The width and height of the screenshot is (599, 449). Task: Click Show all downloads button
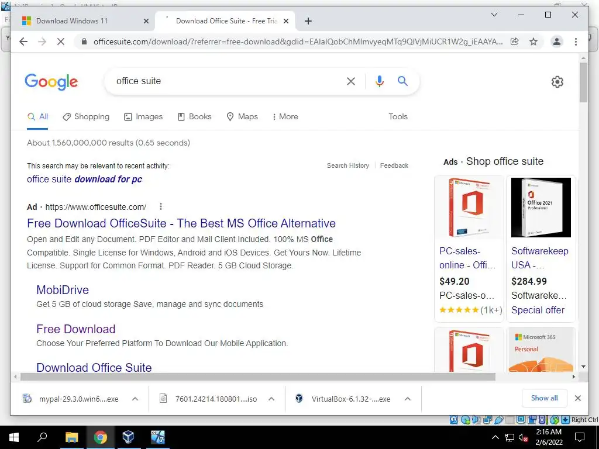coord(544,398)
